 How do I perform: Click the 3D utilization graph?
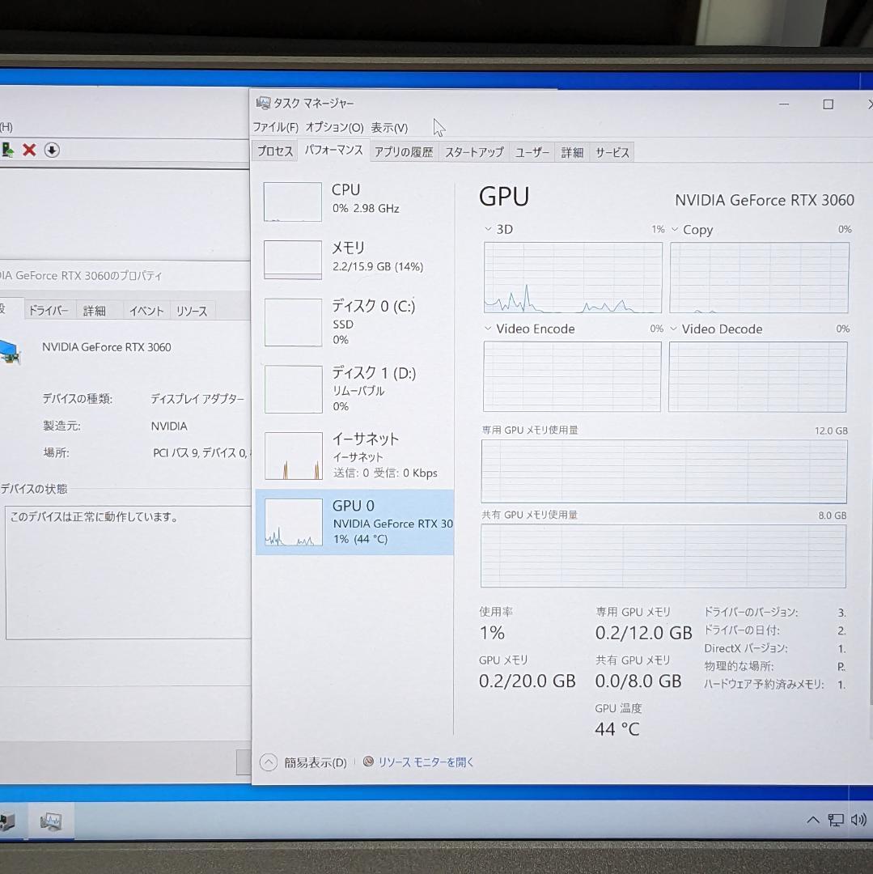click(x=573, y=277)
